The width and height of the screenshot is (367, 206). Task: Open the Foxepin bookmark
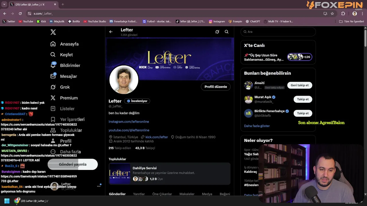click(x=235, y=21)
